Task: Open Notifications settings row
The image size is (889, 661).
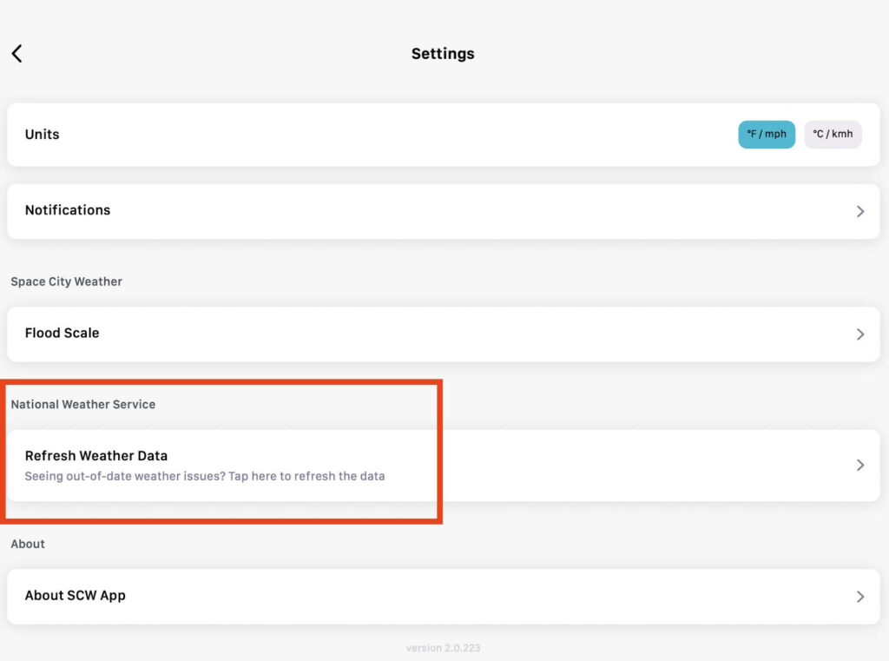Action: (444, 211)
